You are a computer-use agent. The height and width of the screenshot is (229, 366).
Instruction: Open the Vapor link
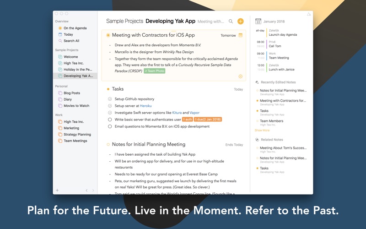coord(194,113)
